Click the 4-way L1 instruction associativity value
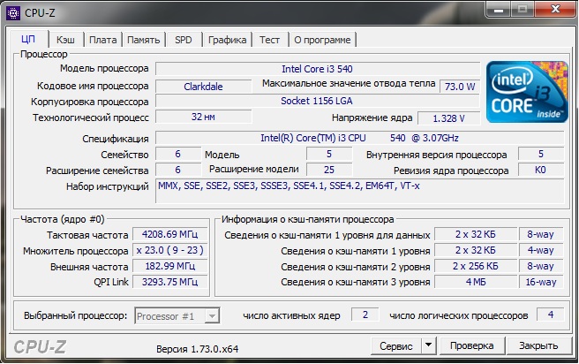Screen dimensions: 579x364 point(541,250)
